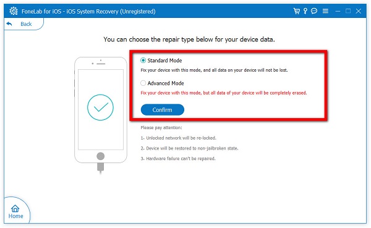Select the Standard Mode radio button

point(143,61)
